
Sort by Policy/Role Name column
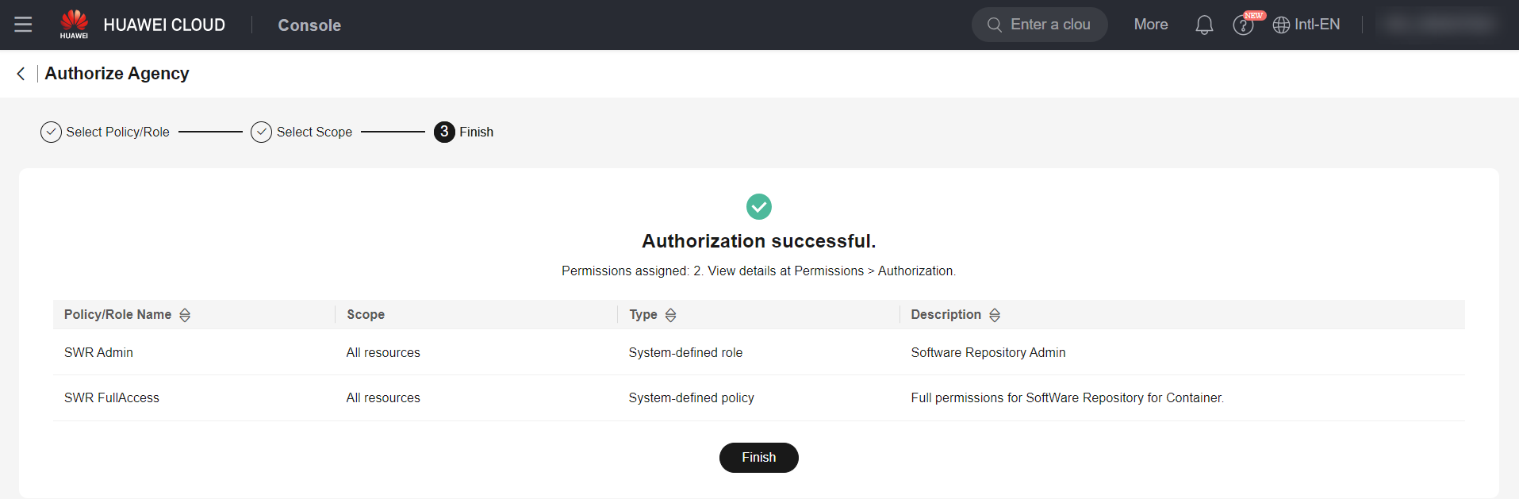(x=185, y=315)
